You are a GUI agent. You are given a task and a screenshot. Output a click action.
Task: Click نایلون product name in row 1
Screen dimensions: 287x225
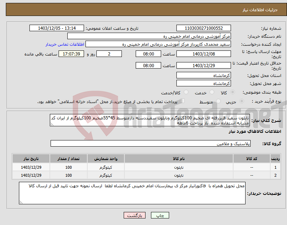(x=179, y=167)
